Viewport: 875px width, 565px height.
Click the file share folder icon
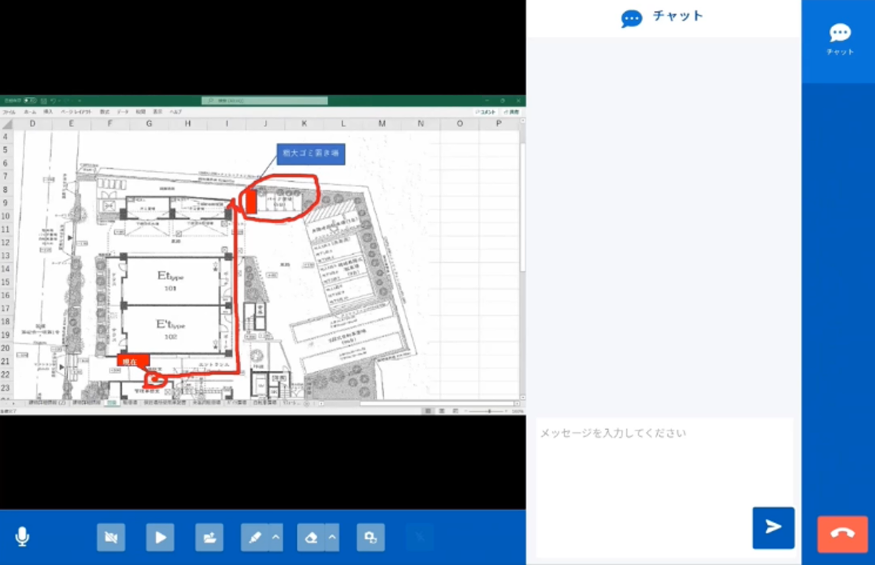pos(209,537)
